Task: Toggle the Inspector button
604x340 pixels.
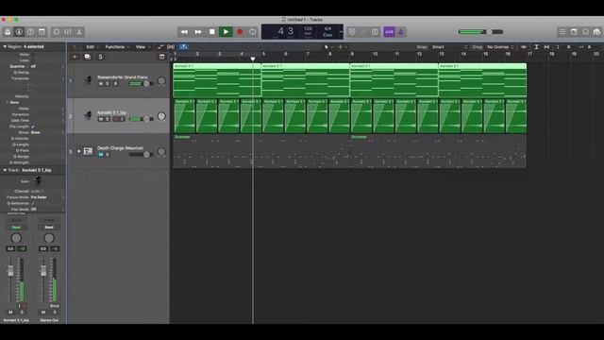Action: (x=19, y=32)
